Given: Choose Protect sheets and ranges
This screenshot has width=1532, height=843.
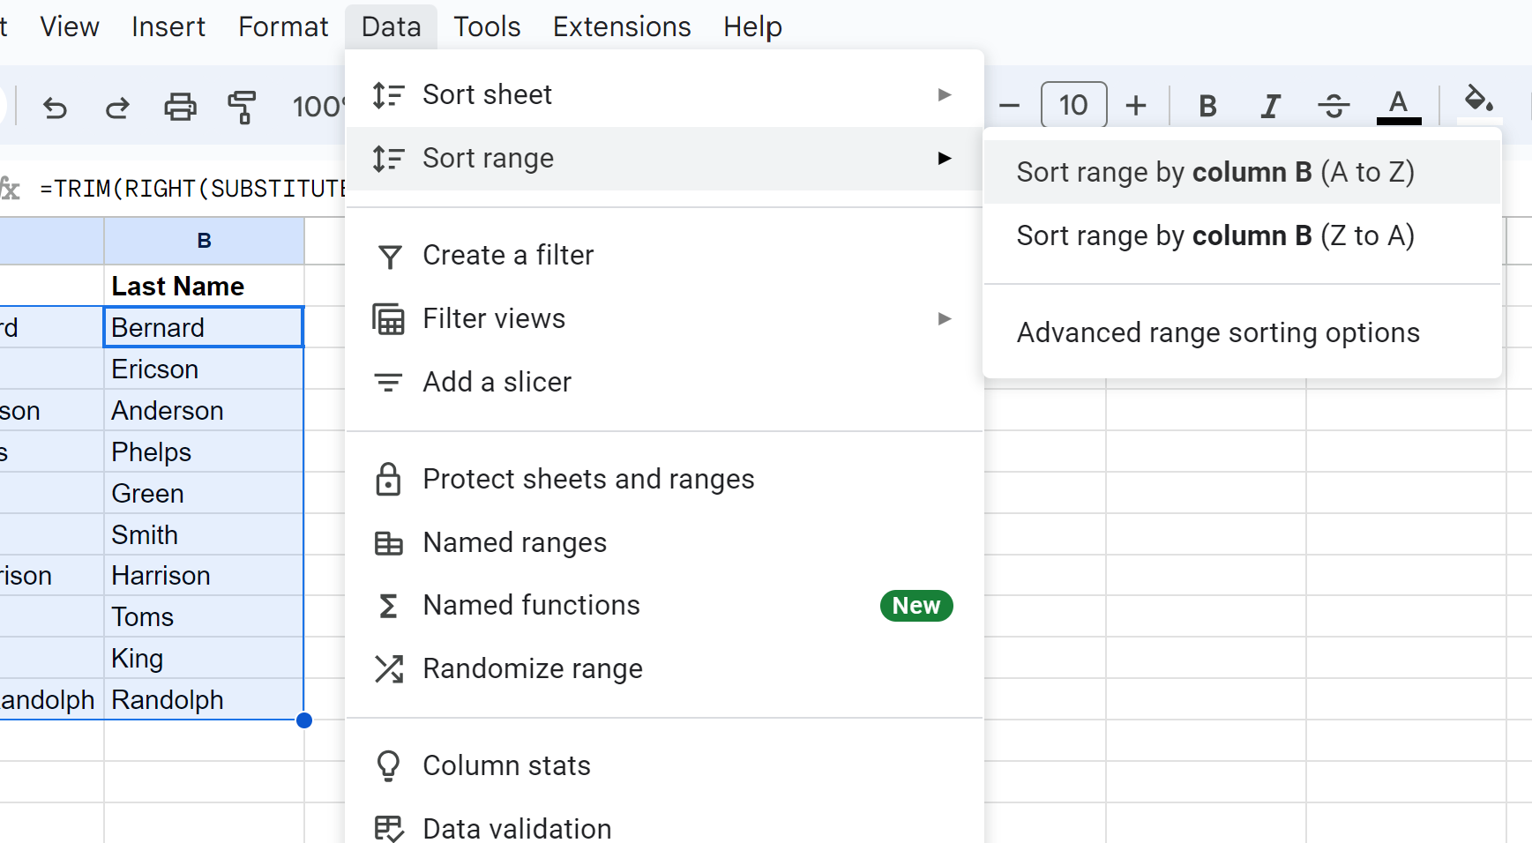Looking at the screenshot, I should (x=665, y=479).
